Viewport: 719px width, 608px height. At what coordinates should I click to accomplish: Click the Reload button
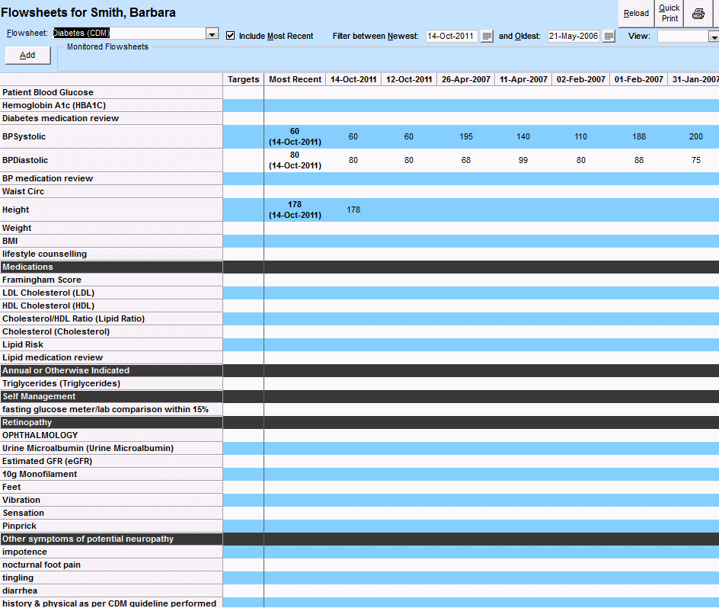pyautogui.click(x=636, y=14)
